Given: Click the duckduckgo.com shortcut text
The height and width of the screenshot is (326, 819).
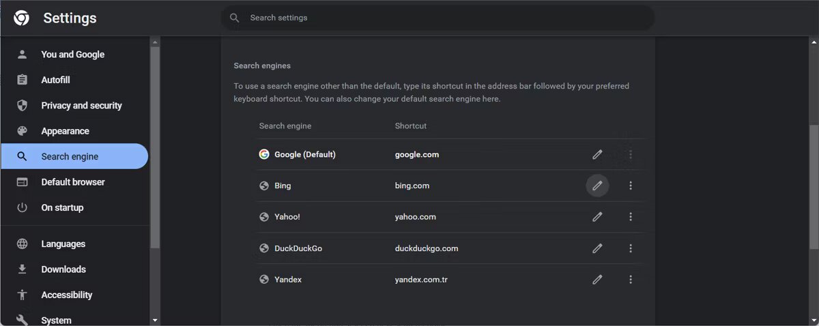Looking at the screenshot, I should click(x=427, y=248).
